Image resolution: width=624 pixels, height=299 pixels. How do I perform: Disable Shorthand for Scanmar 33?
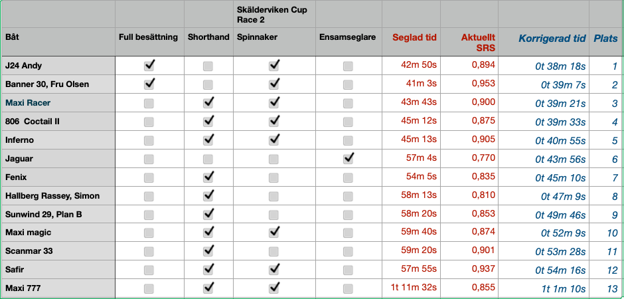coord(208,252)
